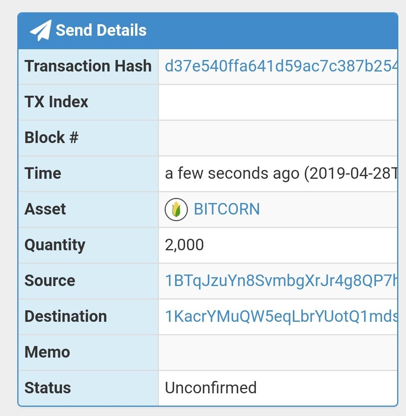Image resolution: width=406 pixels, height=416 pixels.
Task: Click the BITCORN corn asset icon
Action: pyautogui.click(x=176, y=209)
